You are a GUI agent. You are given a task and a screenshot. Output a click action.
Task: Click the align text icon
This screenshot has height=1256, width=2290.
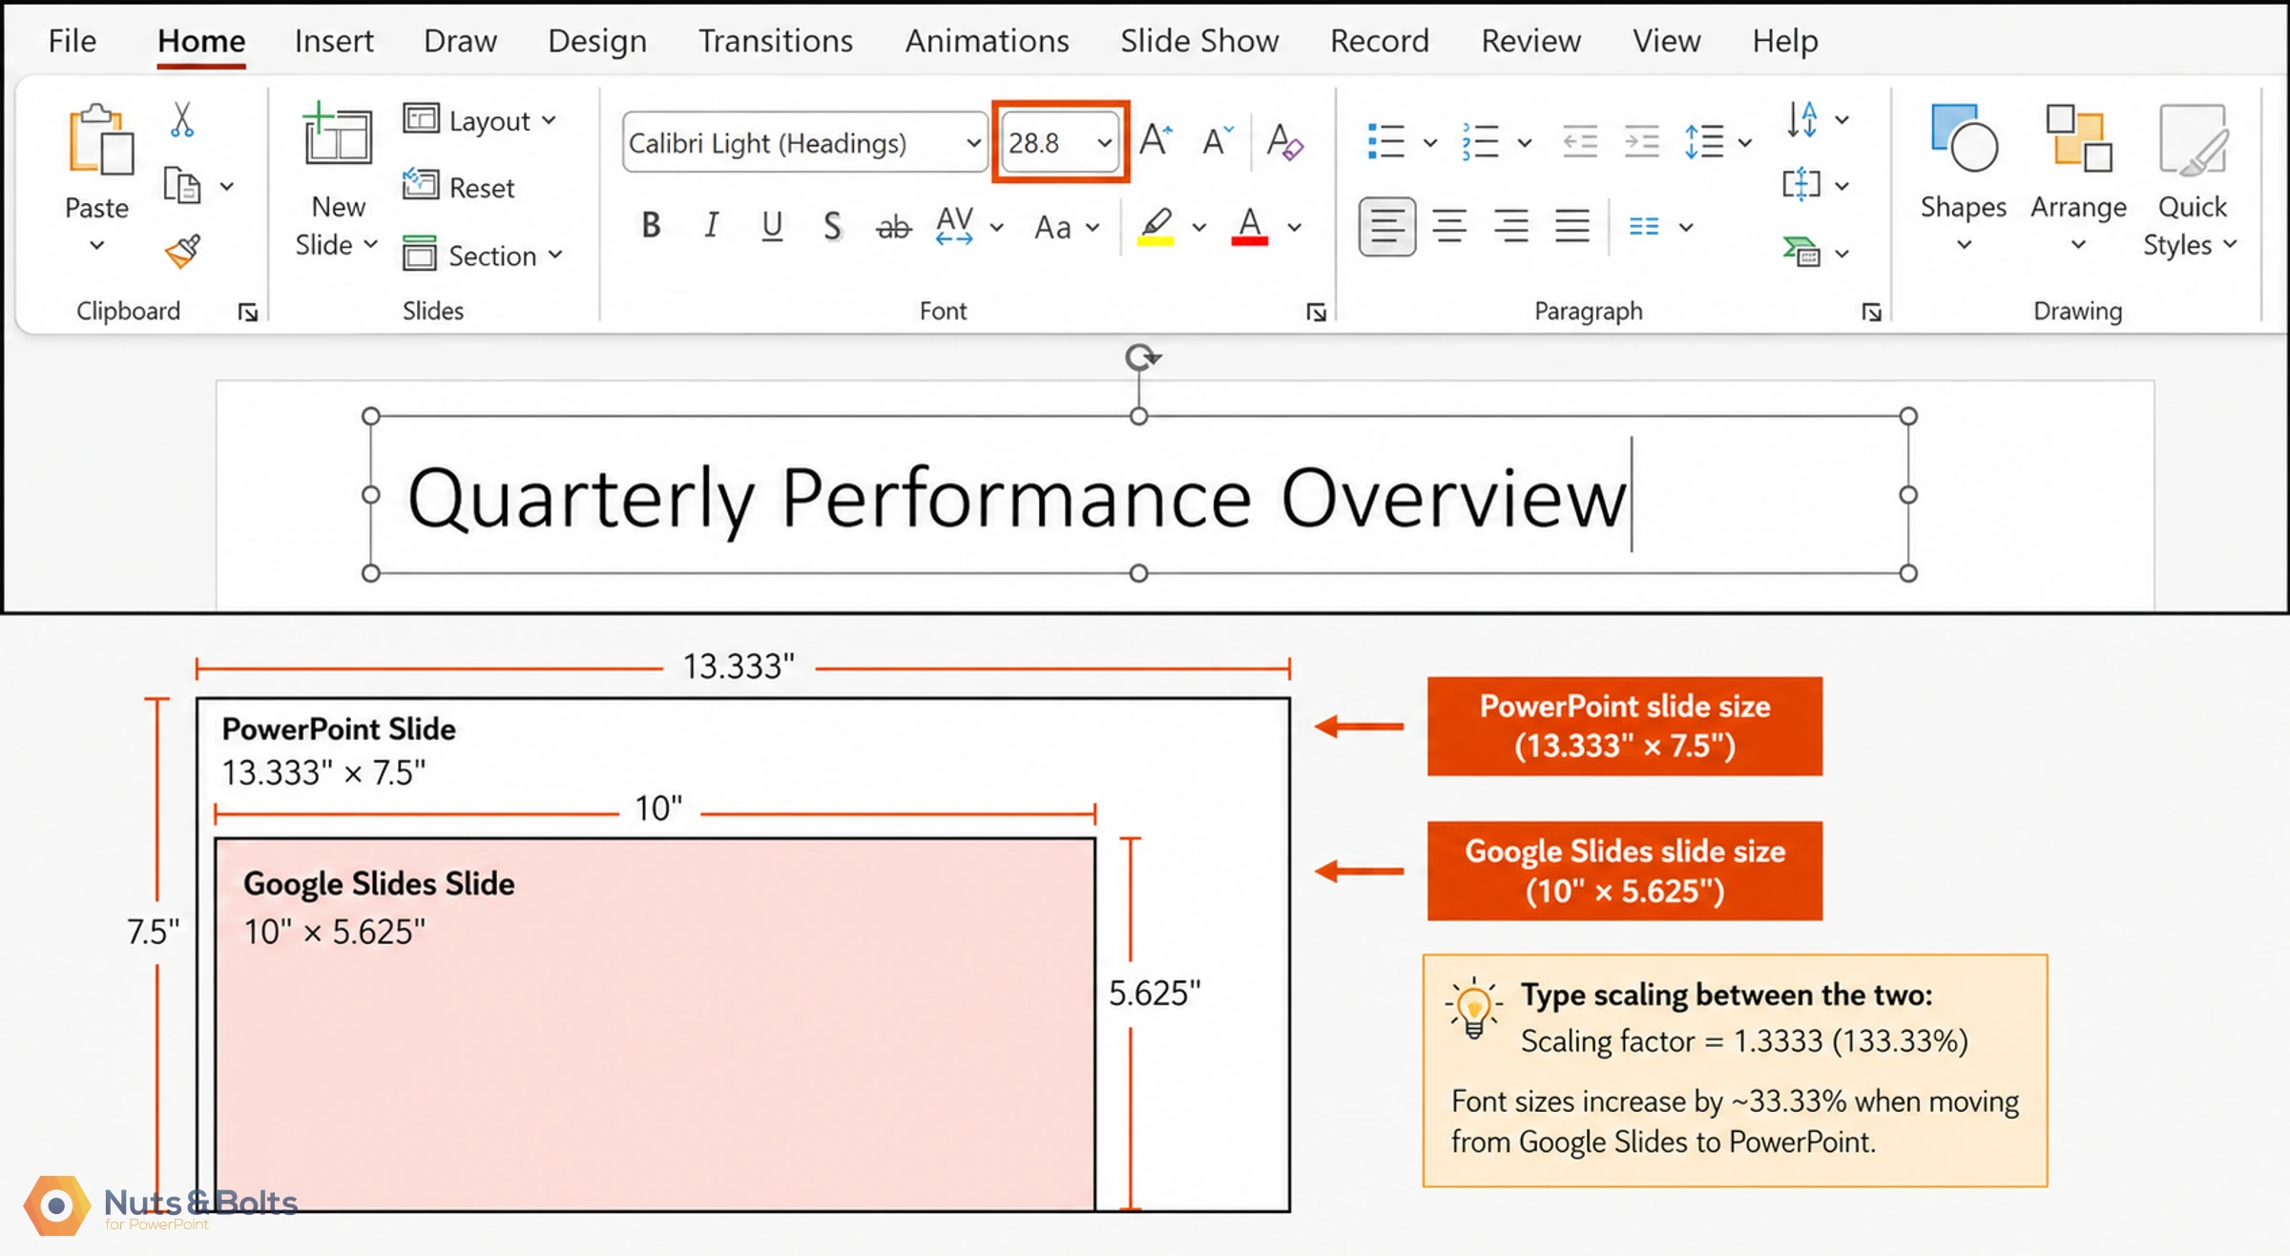pos(1801,184)
